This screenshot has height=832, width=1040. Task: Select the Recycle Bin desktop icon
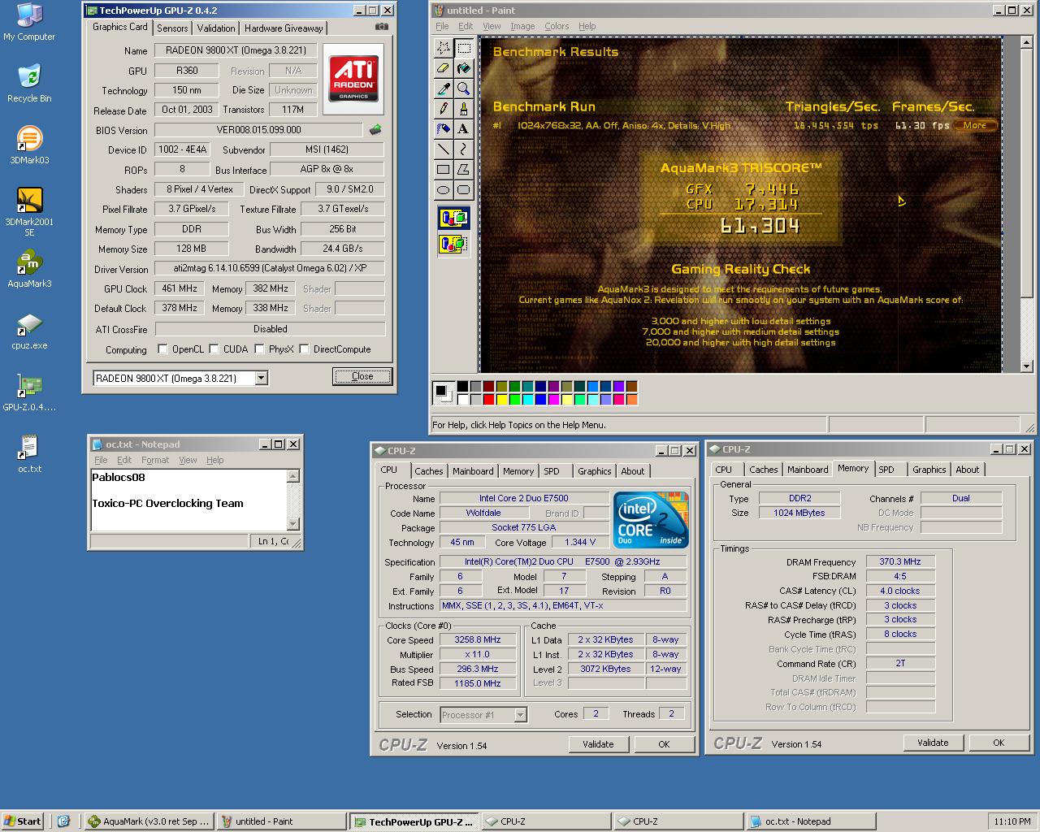pos(29,84)
